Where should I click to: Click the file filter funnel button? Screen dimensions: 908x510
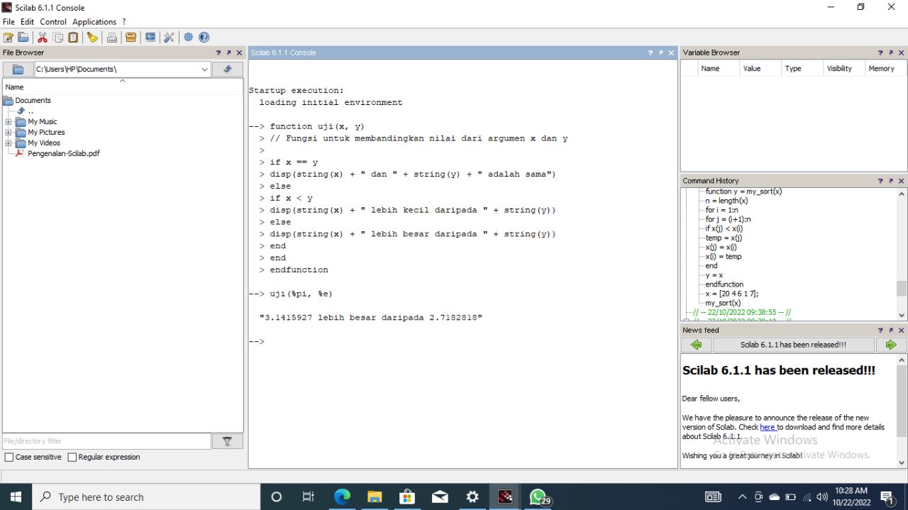[x=227, y=441]
